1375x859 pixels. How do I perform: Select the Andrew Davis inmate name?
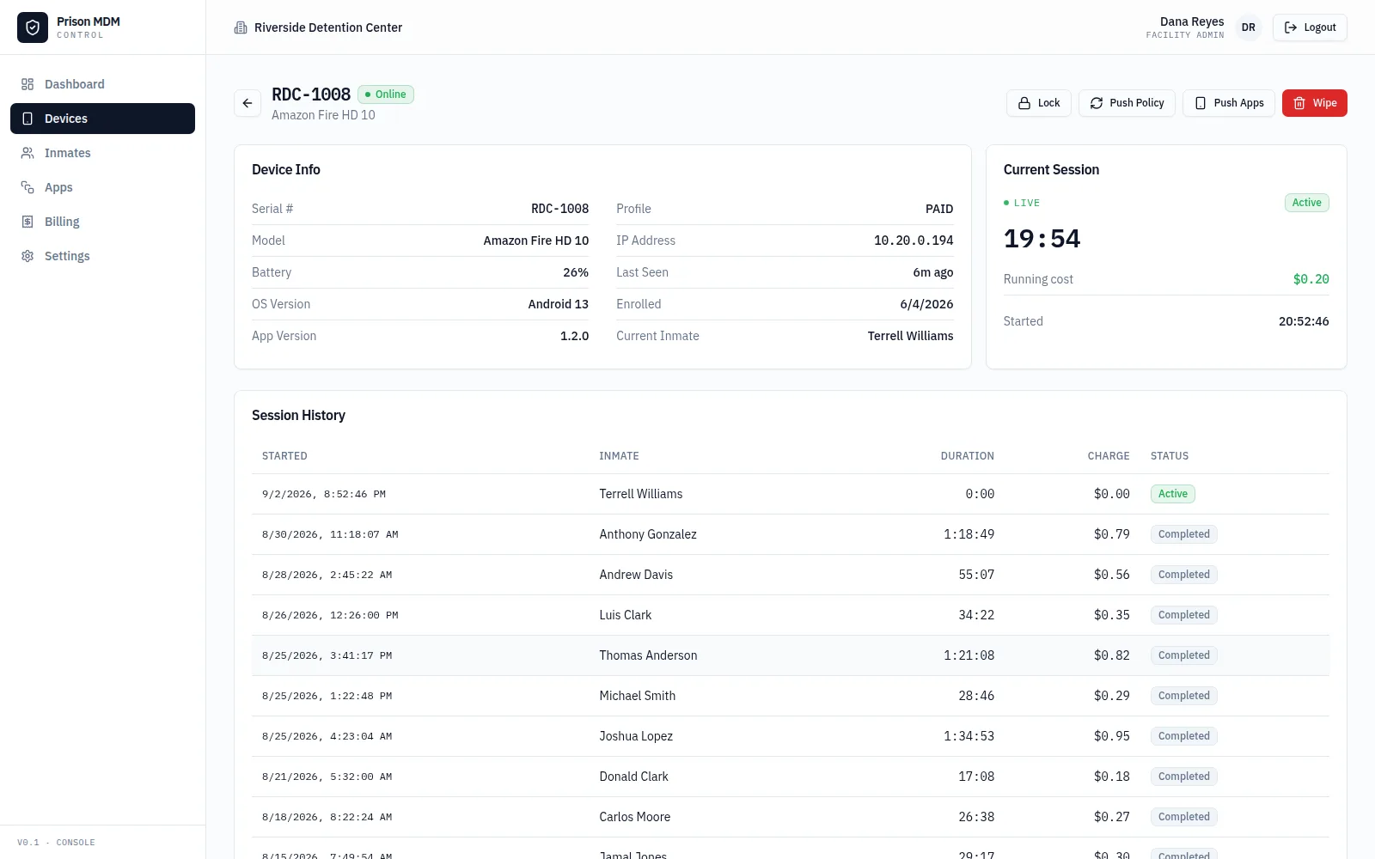point(636,575)
